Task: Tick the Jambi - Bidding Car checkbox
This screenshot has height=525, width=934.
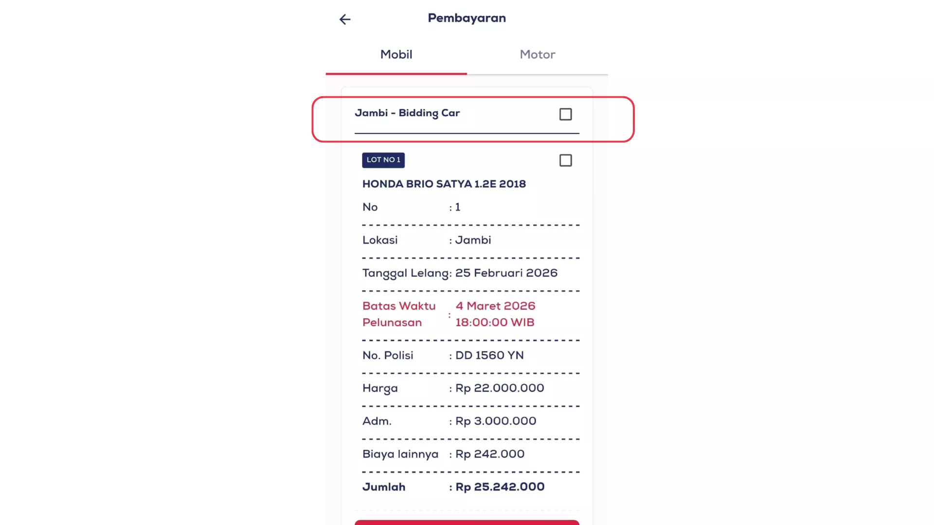Action: pos(565,114)
